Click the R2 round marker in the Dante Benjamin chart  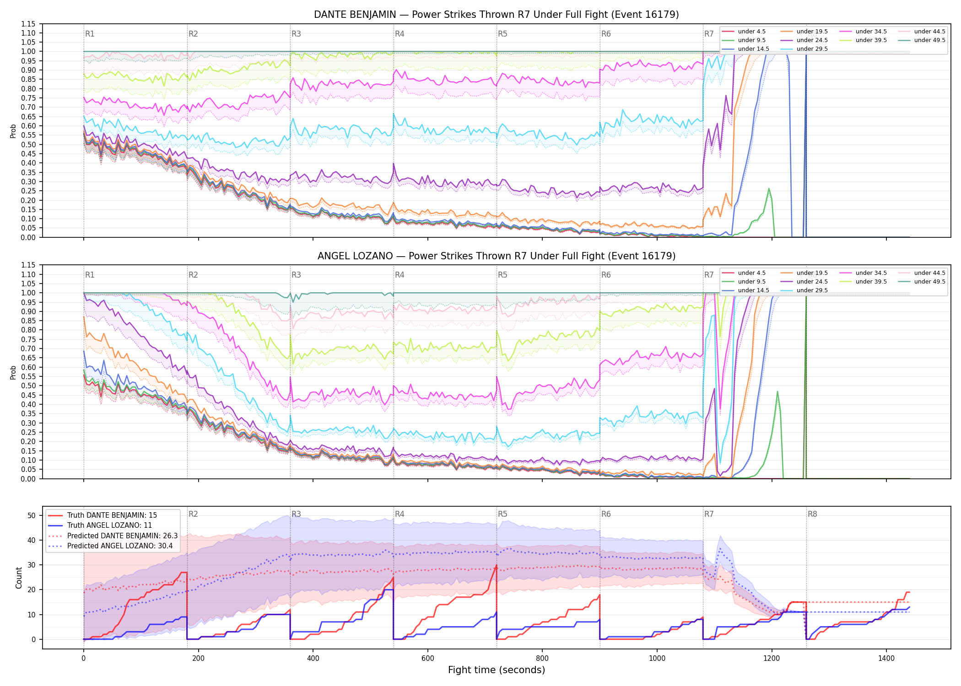(193, 34)
